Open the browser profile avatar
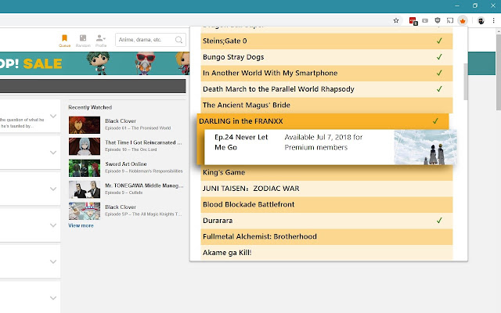The height and width of the screenshot is (313, 501). [x=481, y=21]
